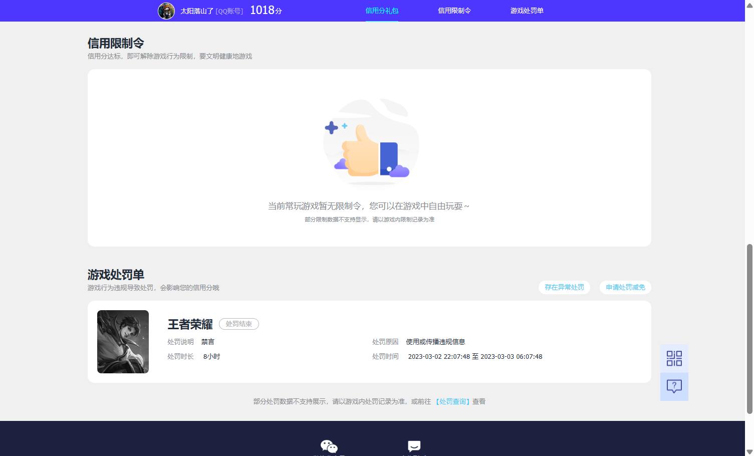Click the thumbs-up illustration image
754x456 pixels.
tap(371, 142)
